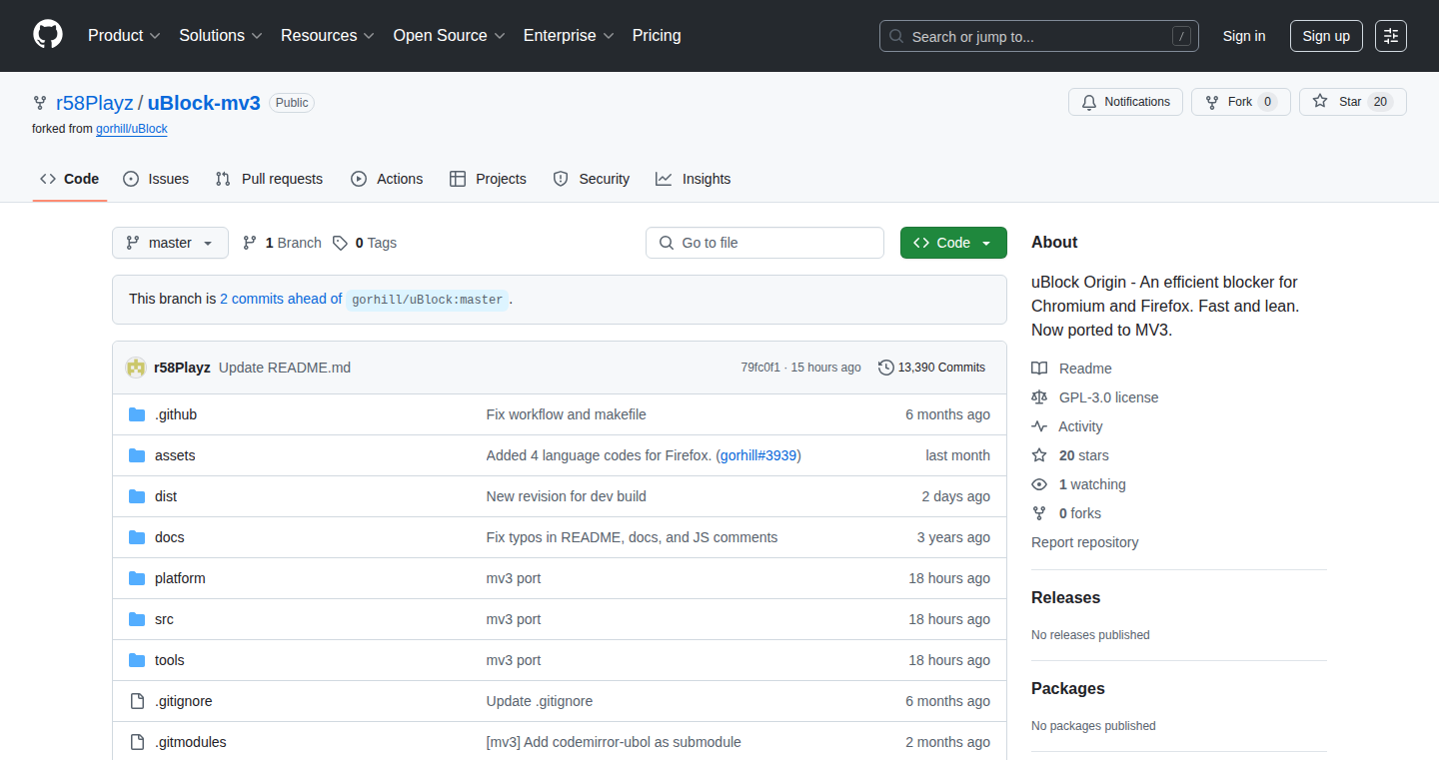This screenshot has width=1439, height=760.
Task: Click the .gitmodules file icon
Action: pyautogui.click(x=137, y=742)
